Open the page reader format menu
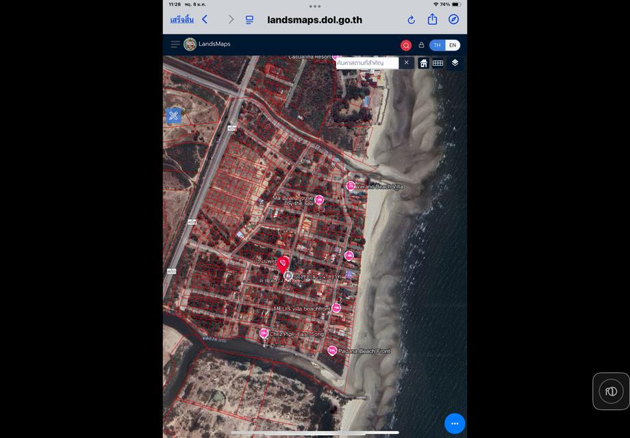630x438 pixels. [x=249, y=20]
